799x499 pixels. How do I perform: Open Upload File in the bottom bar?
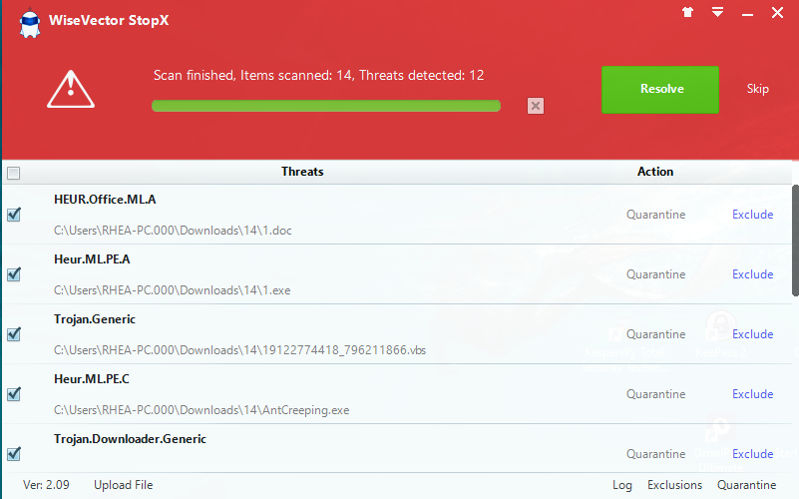tap(124, 485)
